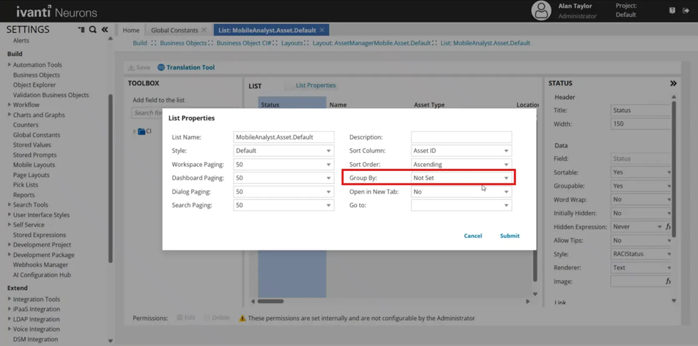The width and height of the screenshot is (698, 346).
Task: Open the Open in New Tab dropdown
Action: pyautogui.click(x=461, y=192)
